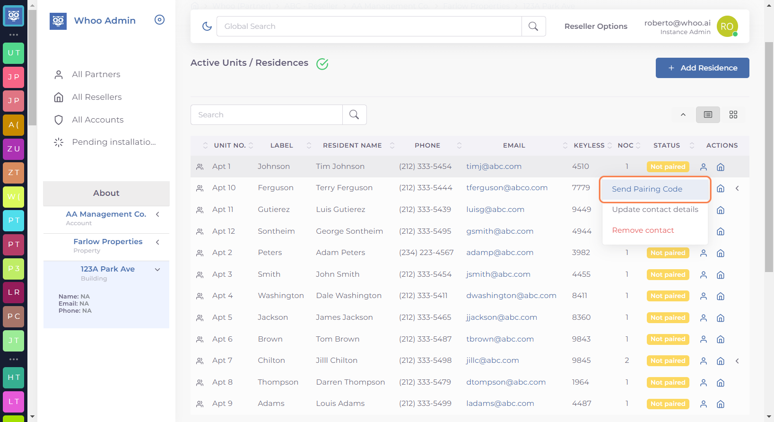Choose Remove contact from menu
Viewport: 774px width, 422px height.
(643, 230)
